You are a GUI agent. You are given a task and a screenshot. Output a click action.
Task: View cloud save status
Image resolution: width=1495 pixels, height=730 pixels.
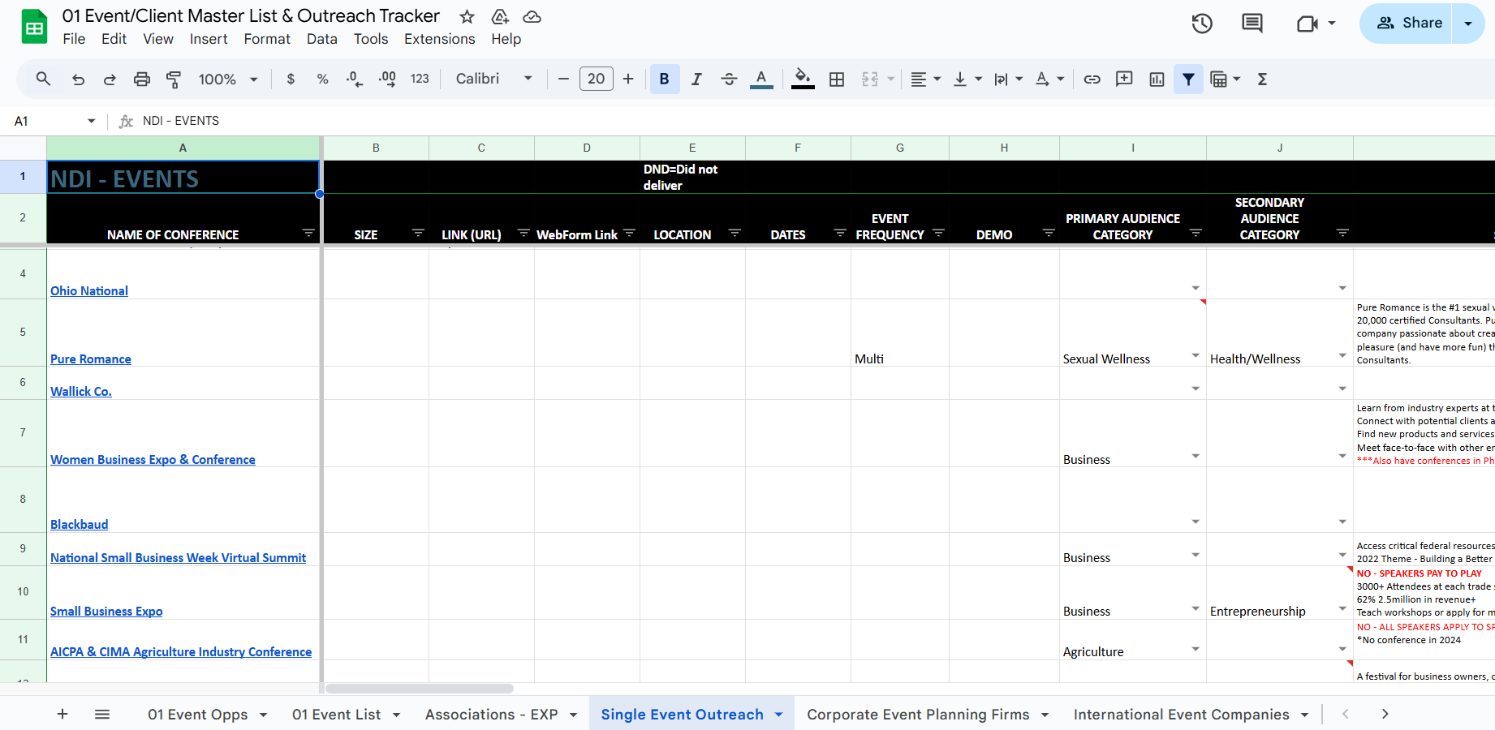pos(532,16)
